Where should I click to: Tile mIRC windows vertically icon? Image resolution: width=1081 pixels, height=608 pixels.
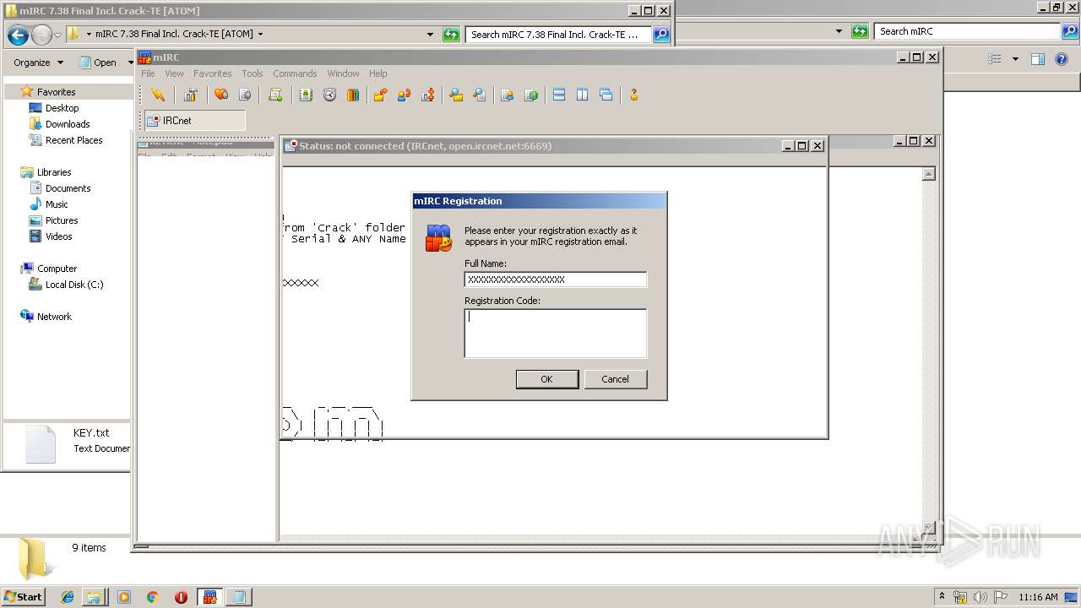click(x=583, y=95)
